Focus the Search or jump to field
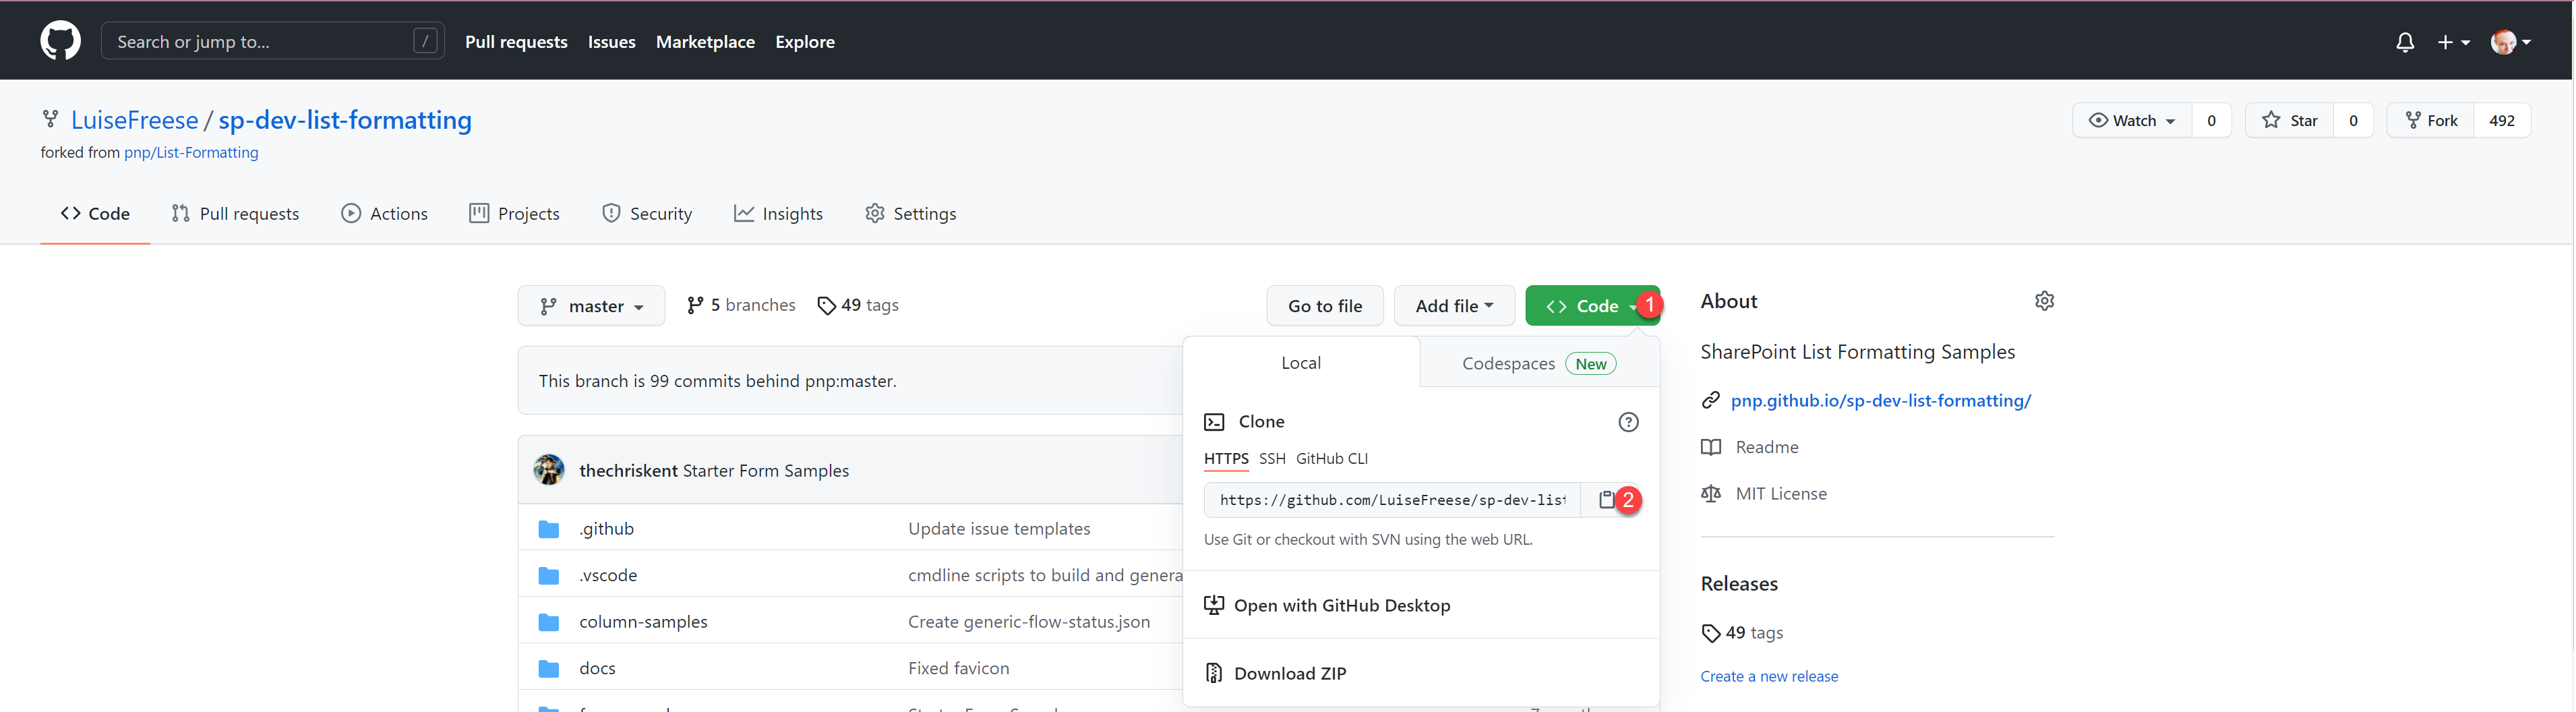This screenshot has height=712, width=2576. coord(272,41)
